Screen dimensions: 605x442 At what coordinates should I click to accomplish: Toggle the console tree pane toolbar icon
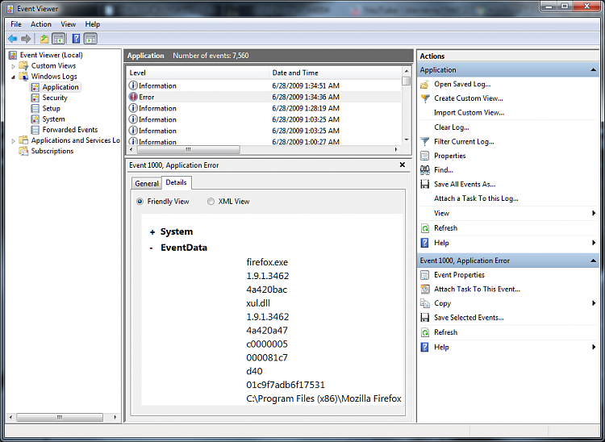point(58,39)
